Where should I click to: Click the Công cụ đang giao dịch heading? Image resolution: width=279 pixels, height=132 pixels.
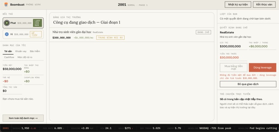coord(87,22)
